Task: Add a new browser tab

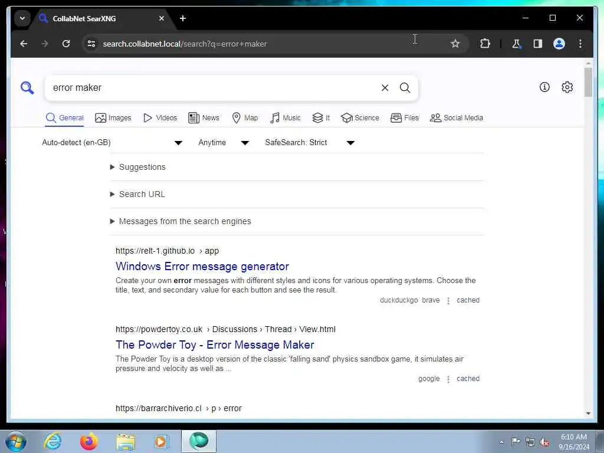Action: (183, 18)
